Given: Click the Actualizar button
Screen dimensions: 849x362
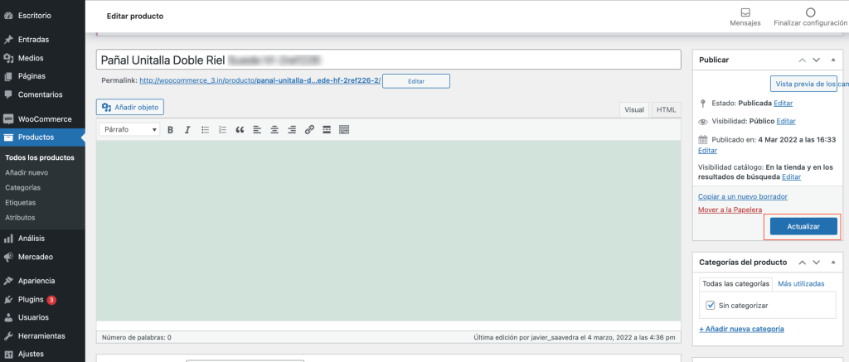Looking at the screenshot, I should coord(803,227).
